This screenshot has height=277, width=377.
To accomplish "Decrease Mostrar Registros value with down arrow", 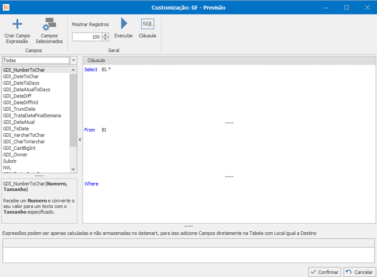I will point(105,39).
